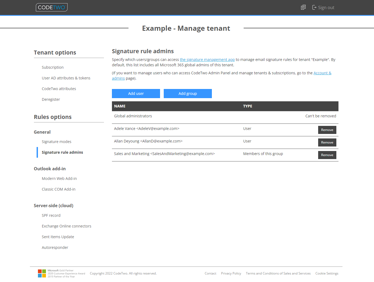Open Autoresponder settings
Image resolution: width=374 pixels, height=282 pixels.
[x=55, y=248]
